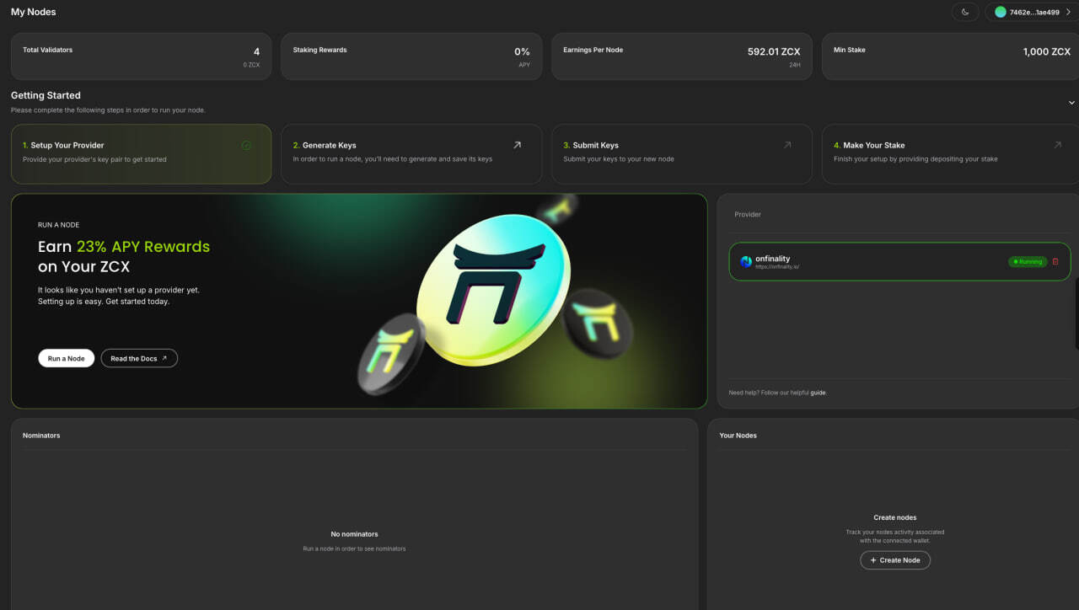Image resolution: width=1079 pixels, height=610 pixels.
Task: Open step 4 Make Your Stake card
Action: pos(950,153)
